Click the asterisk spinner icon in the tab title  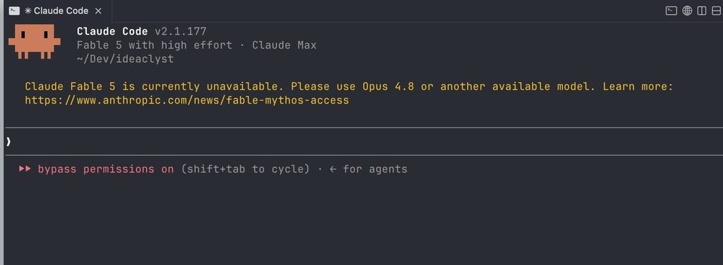pos(28,11)
